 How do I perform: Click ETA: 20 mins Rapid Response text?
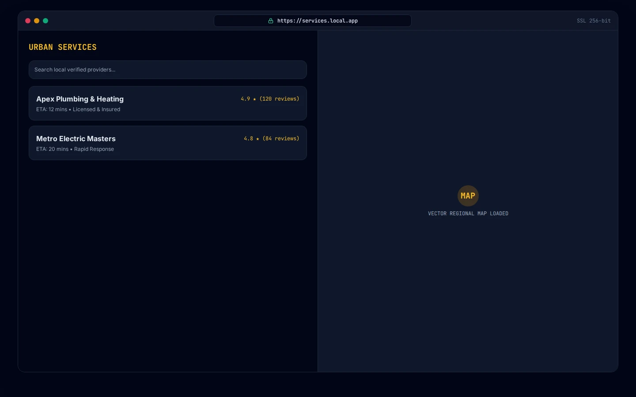point(75,149)
